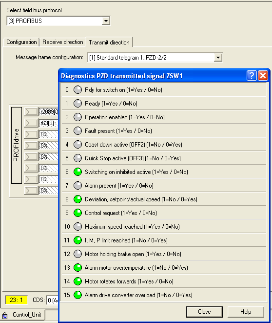Click the bit 3 Fault present LED
272x323 pixels.
tap(78, 131)
